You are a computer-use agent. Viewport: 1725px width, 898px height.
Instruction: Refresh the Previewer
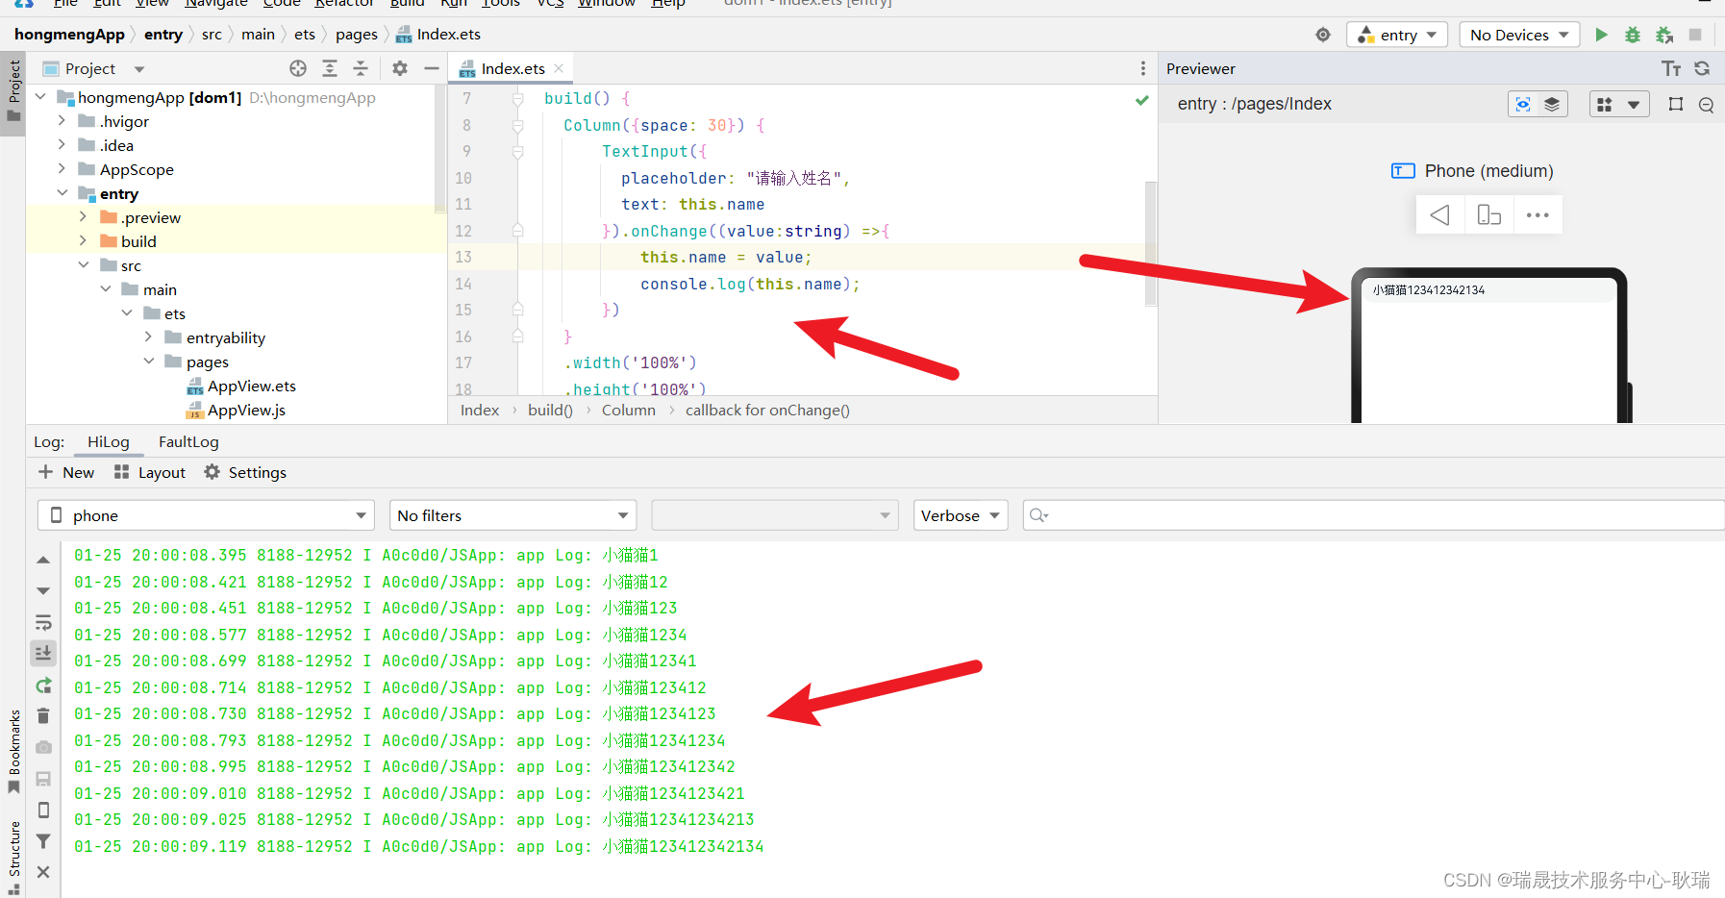[1702, 68]
